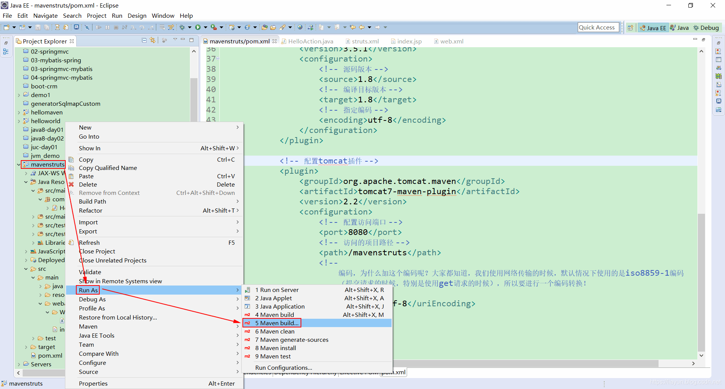Click the Forward navigation arrow in the toolbar
Viewport: 725px width, 389px height.
(x=377, y=27)
